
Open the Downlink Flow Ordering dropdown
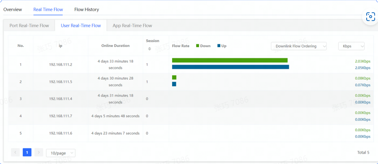[299, 46]
